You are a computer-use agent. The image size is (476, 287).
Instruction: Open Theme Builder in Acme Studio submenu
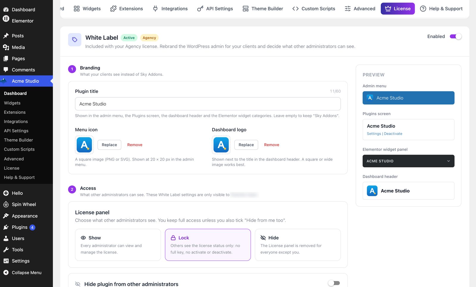(x=18, y=140)
